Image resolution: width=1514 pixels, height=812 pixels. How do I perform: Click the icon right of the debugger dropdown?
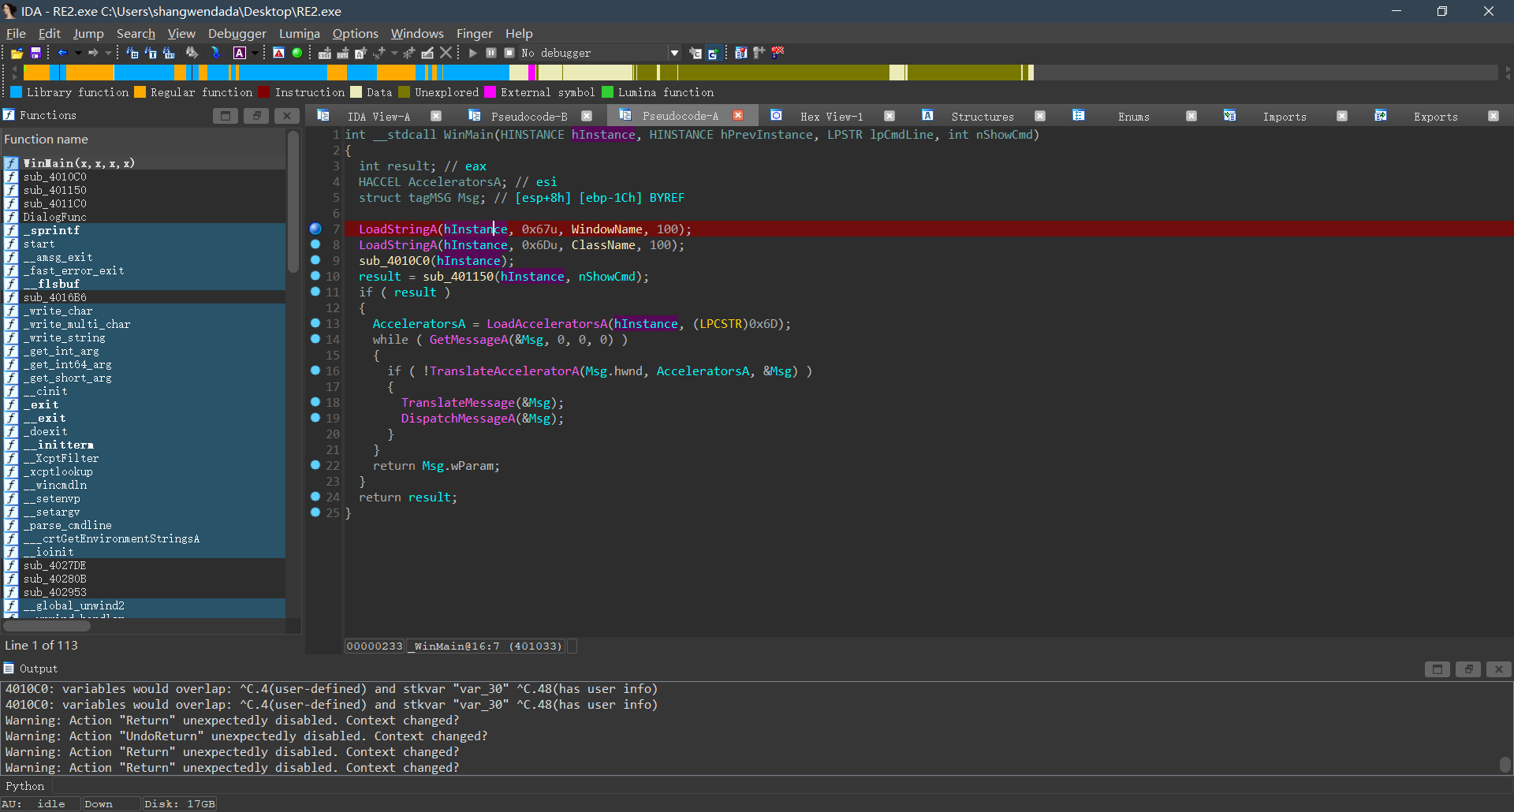pos(695,53)
